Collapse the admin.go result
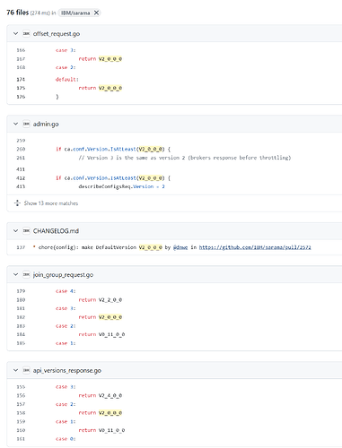 pos(16,124)
